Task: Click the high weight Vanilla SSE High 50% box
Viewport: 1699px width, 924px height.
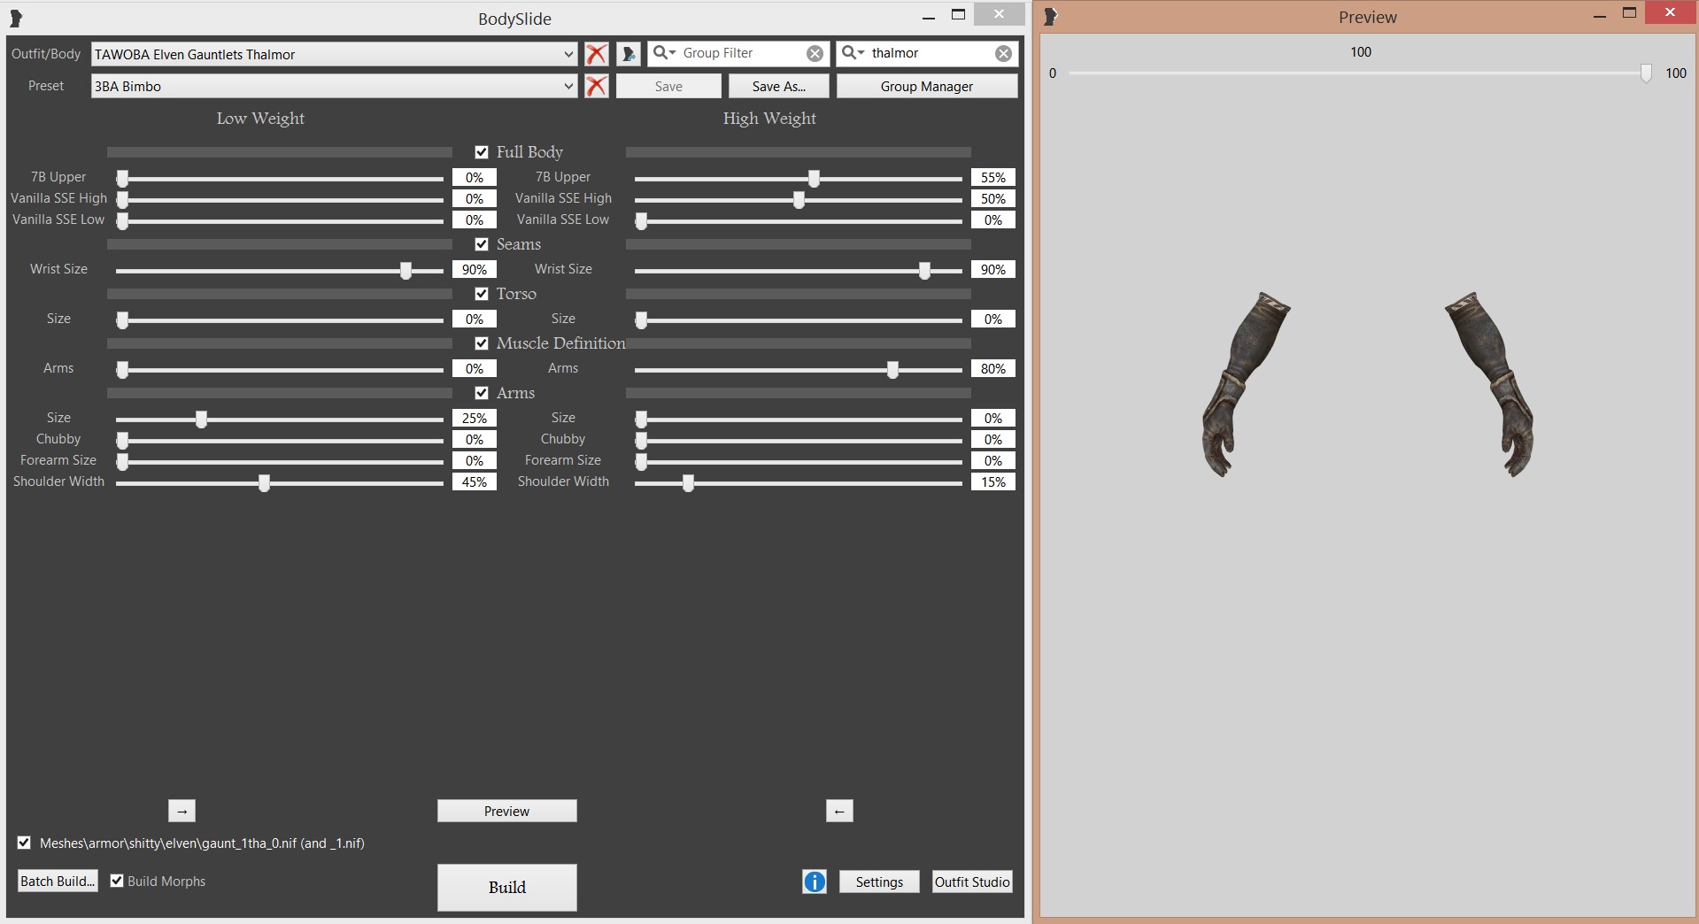Action: 993,198
